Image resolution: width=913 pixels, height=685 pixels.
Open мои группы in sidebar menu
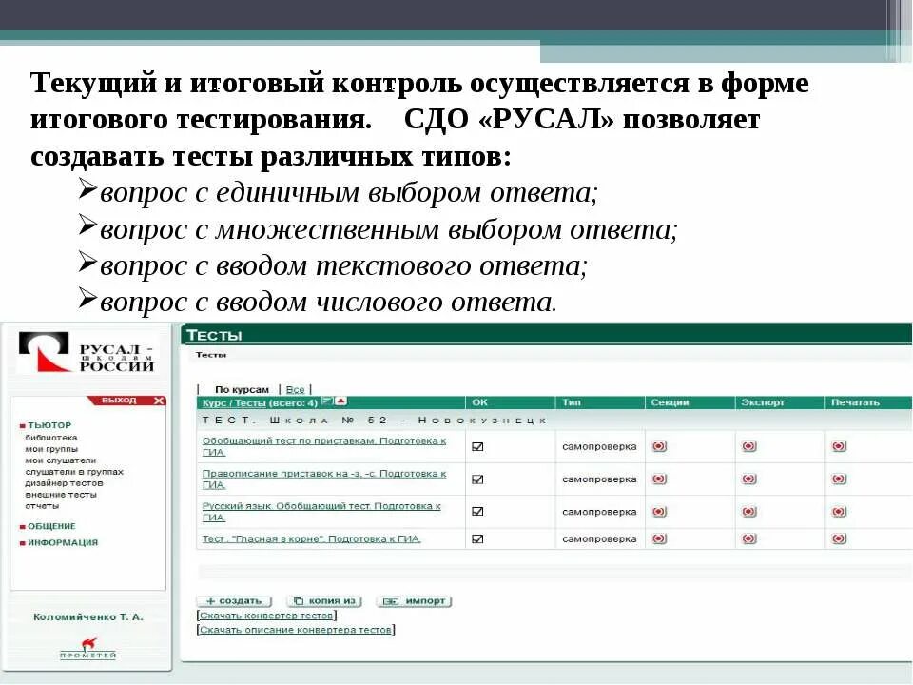(51, 449)
